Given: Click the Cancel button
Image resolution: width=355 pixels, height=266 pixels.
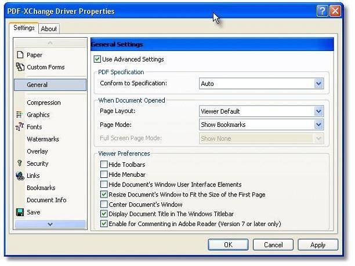Looking at the screenshot, I should pos(273,245).
